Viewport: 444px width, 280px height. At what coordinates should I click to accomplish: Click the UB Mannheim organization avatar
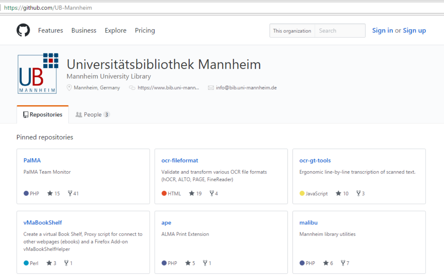click(x=38, y=73)
